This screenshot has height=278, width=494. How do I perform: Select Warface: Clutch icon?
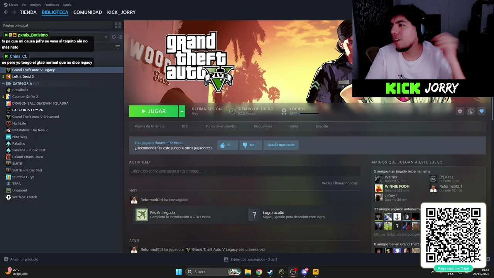(8, 197)
